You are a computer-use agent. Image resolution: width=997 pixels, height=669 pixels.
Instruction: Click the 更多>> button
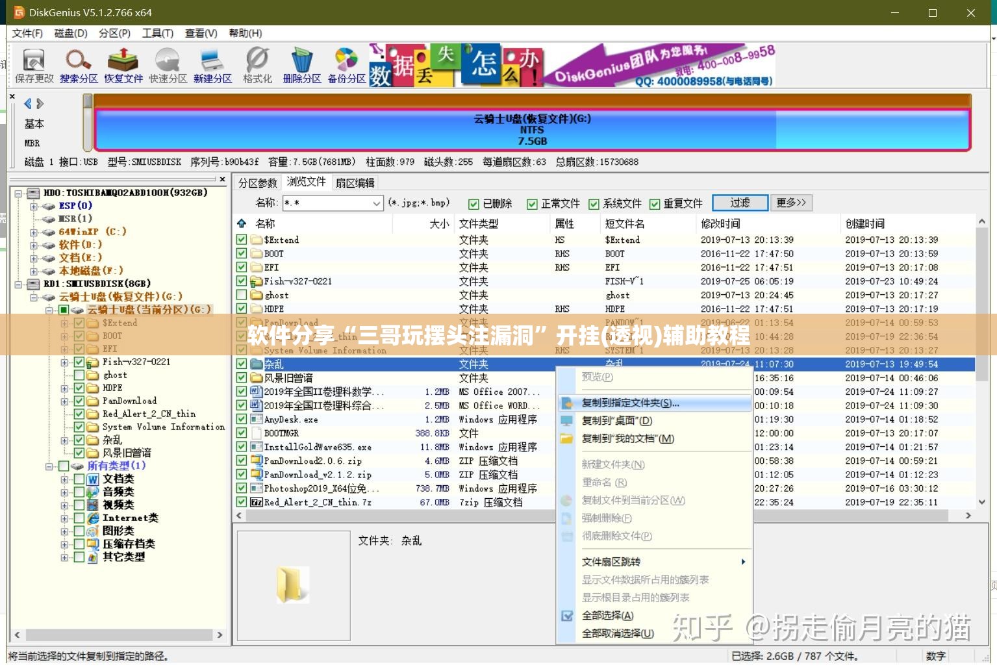coord(791,203)
